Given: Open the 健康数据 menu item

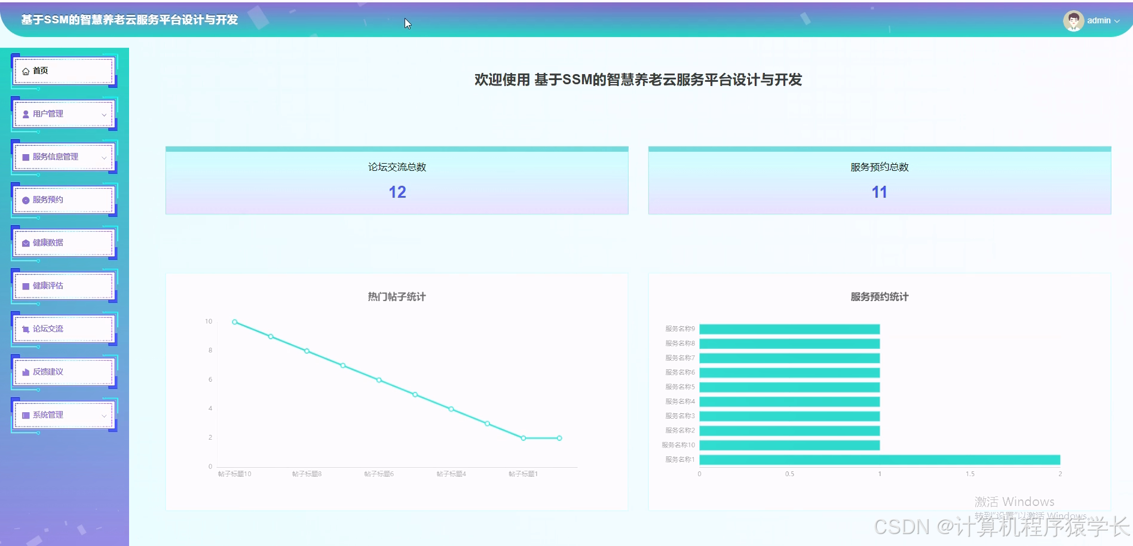Looking at the screenshot, I should (64, 243).
